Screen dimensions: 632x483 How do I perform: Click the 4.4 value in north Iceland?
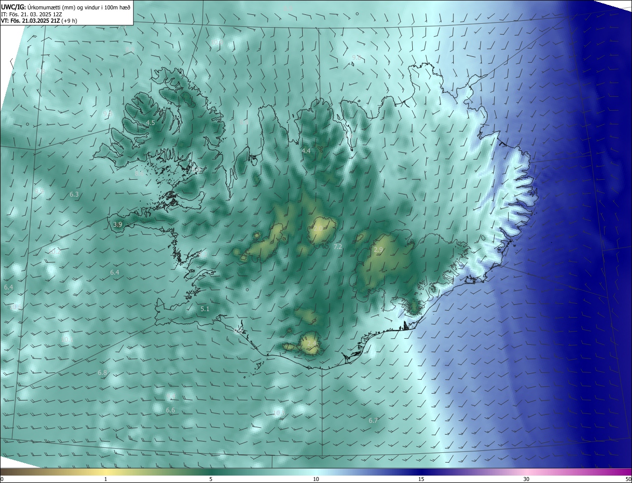[306, 151]
